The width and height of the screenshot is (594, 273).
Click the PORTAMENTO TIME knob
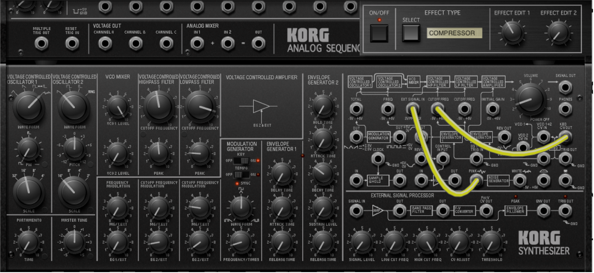(x=29, y=242)
